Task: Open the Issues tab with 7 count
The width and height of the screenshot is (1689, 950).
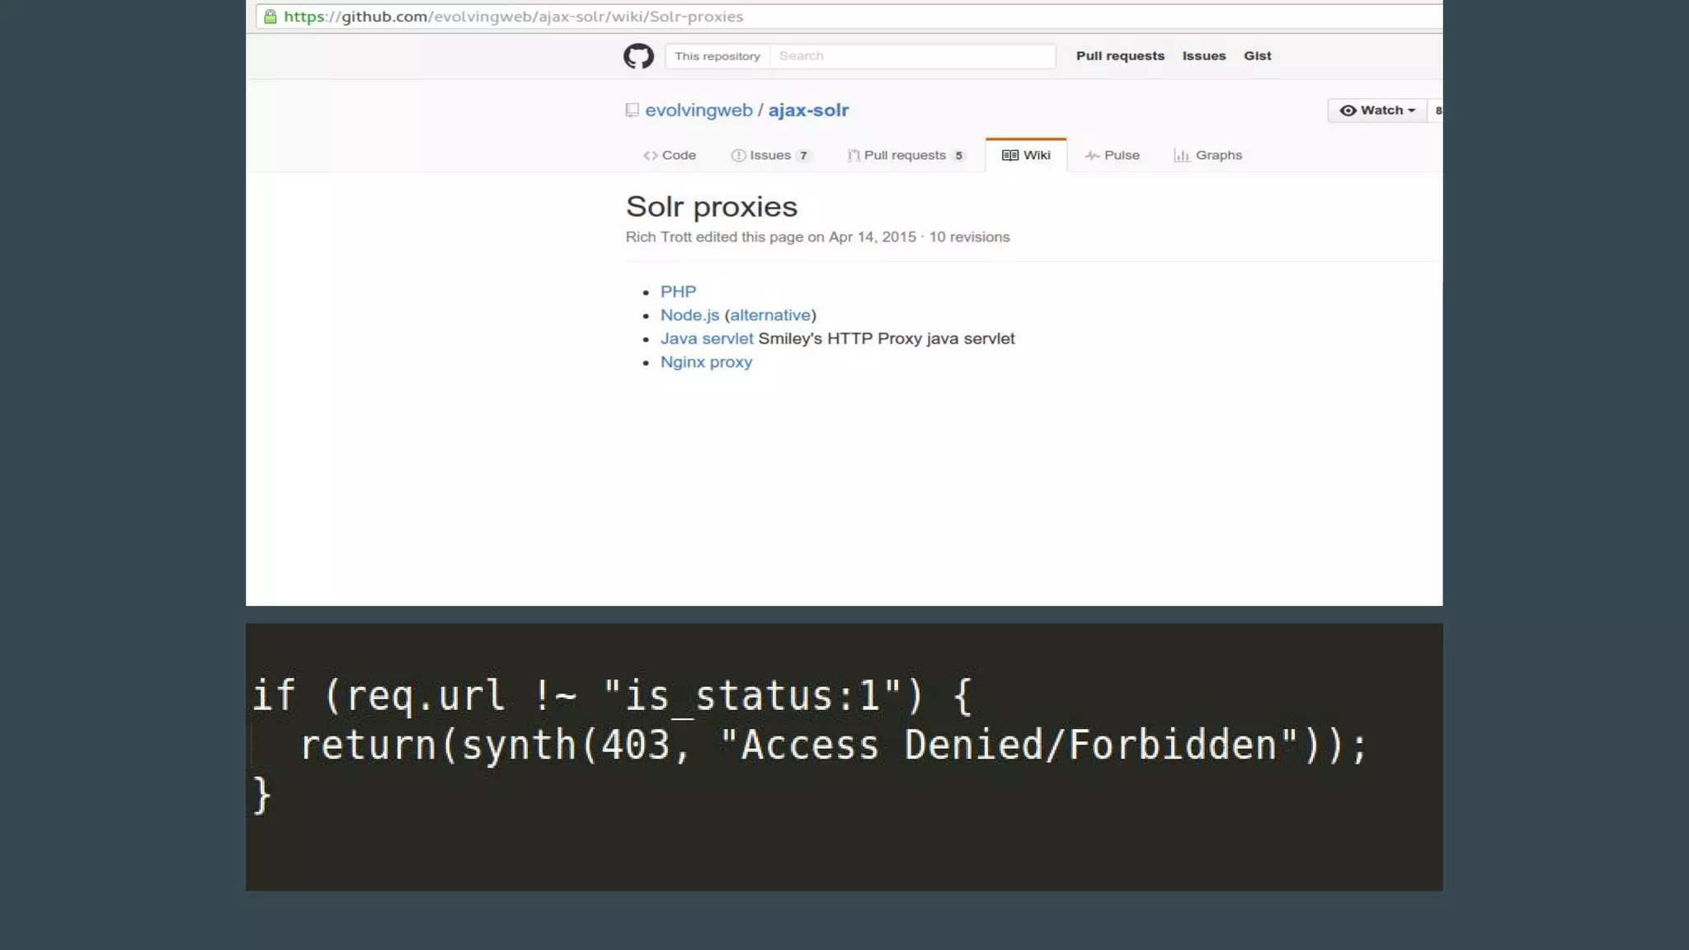Action: [771, 155]
